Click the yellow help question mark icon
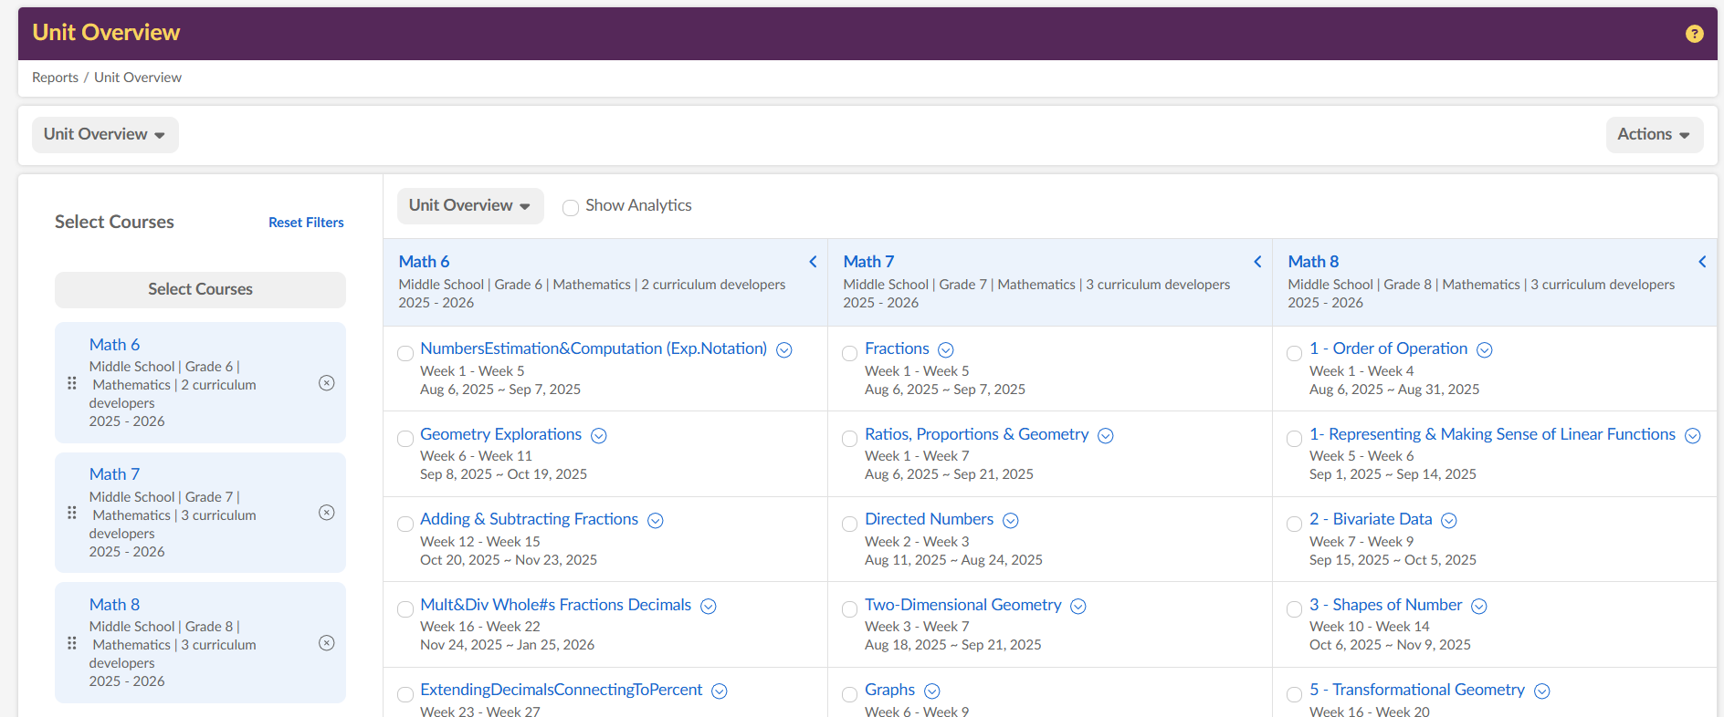This screenshot has height=717, width=1724. click(1694, 34)
